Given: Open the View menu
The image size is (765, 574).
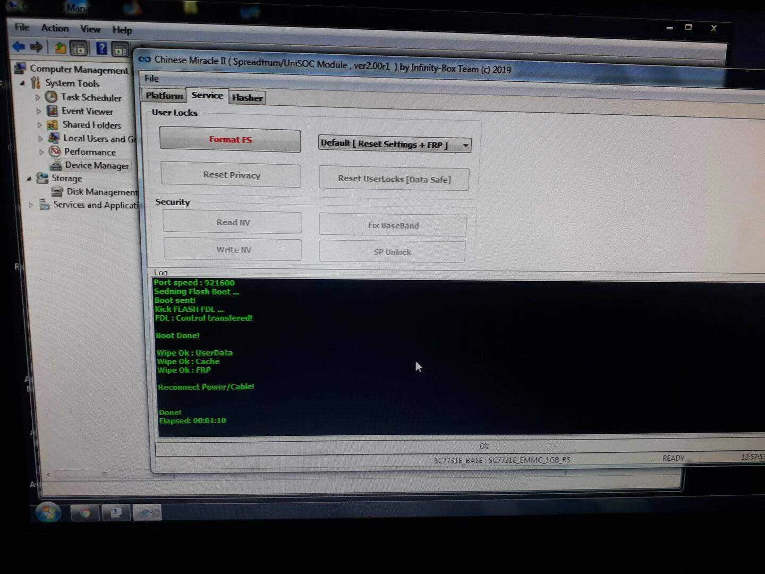Looking at the screenshot, I should tap(90, 29).
